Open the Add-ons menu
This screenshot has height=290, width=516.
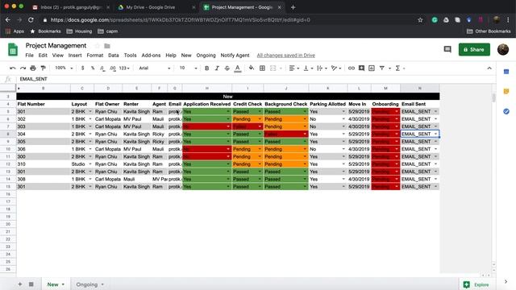pos(151,56)
